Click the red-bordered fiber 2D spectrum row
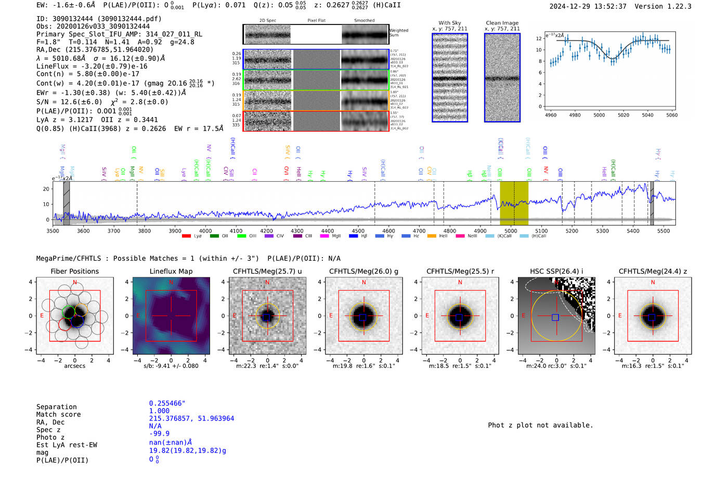728x496 pixels. [316, 121]
